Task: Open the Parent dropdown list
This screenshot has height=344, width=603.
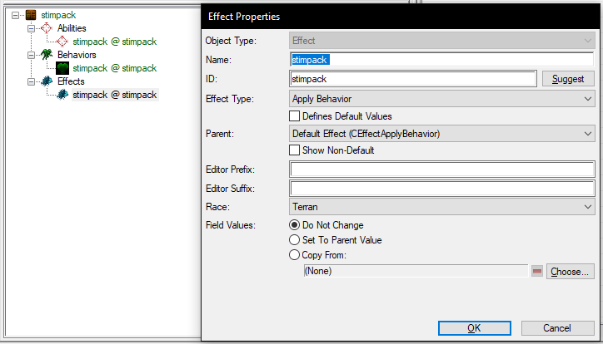Action: click(x=441, y=133)
